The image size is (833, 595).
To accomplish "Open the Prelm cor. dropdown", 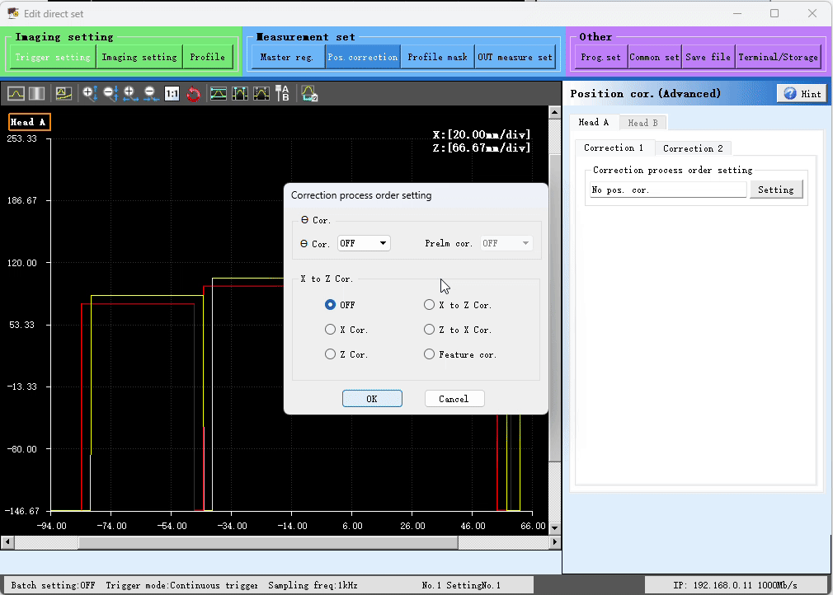I will pyautogui.click(x=506, y=243).
